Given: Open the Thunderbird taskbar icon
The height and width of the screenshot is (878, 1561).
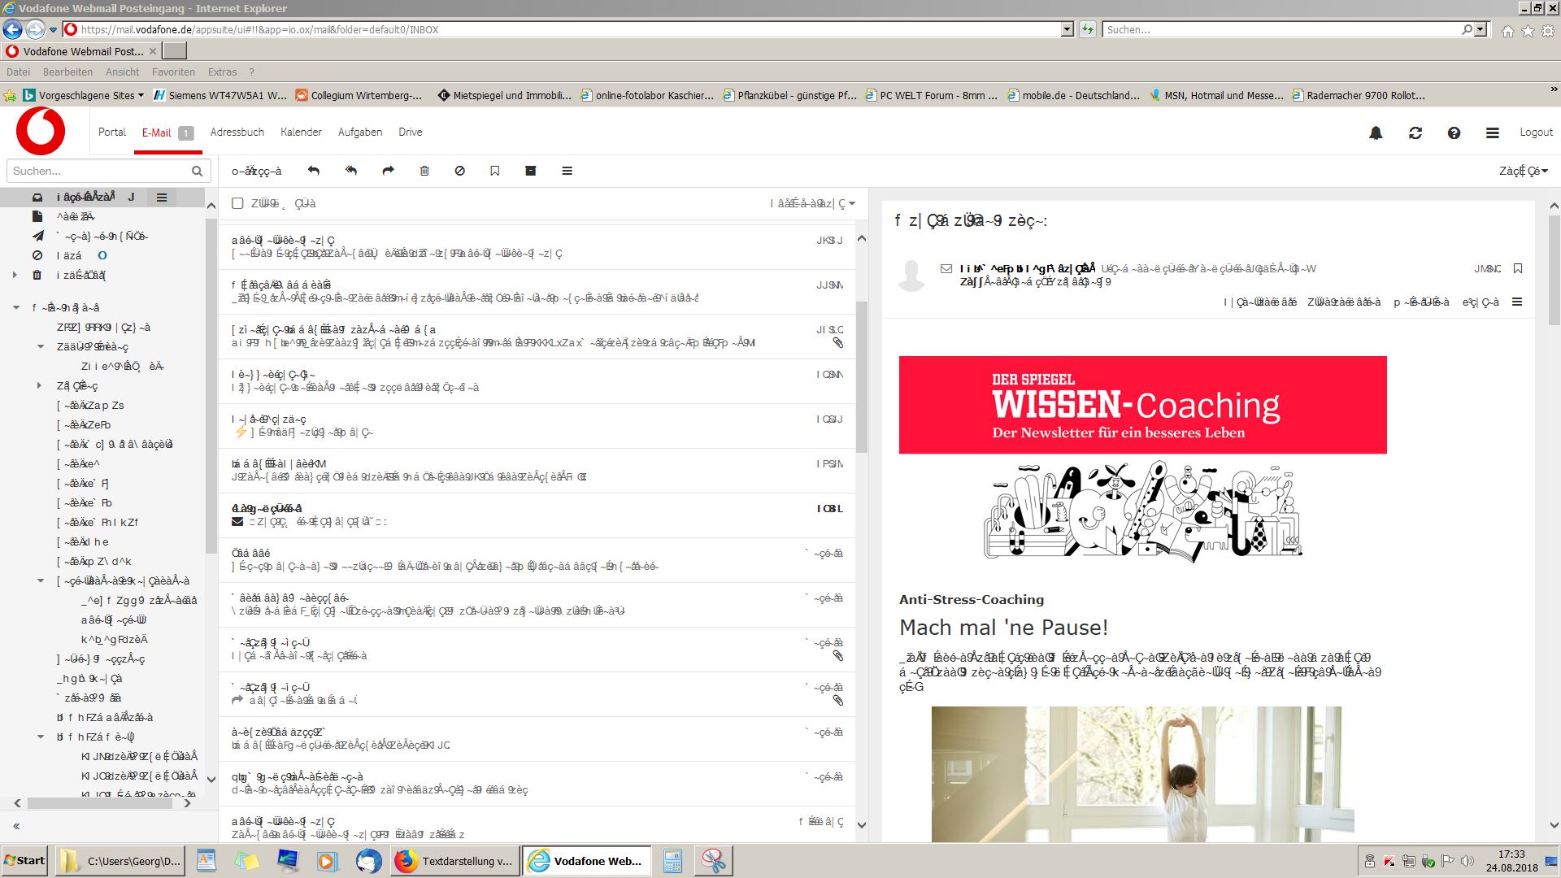Looking at the screenshot, I should pyautogui.click(x=368, y=861).
